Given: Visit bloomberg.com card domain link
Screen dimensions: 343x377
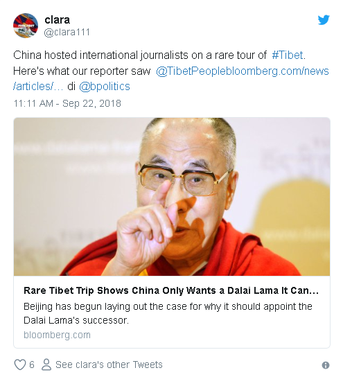Looking at the screenshot, I should [57, 335].
